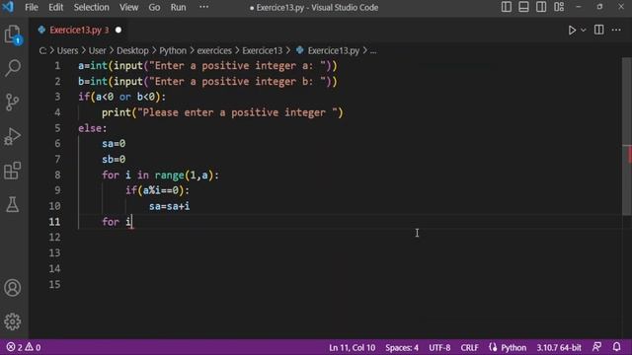
Task: Select interpreter '3.10.7 64-bit'
Action: (559, 347)
